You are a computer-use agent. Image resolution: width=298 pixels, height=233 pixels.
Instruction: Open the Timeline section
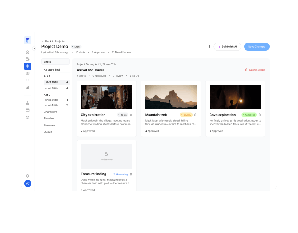click(49, 118)
